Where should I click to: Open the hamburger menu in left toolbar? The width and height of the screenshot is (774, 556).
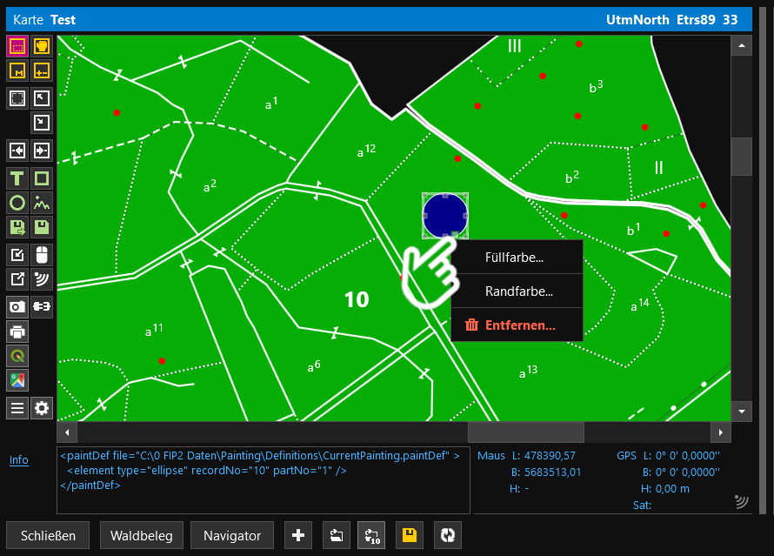coord(17,407)
